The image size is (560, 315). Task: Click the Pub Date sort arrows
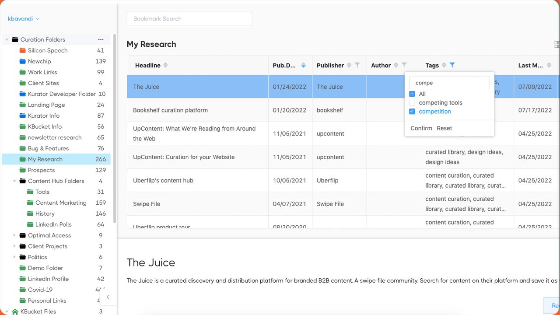(x=303, y=65)
